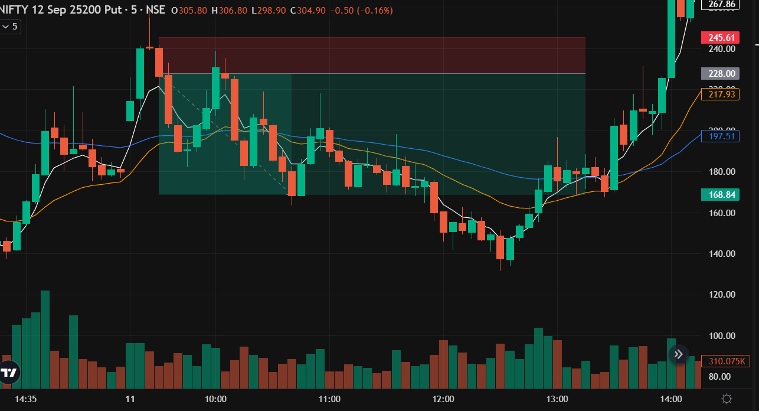Click the 10:00 time axis label

[x=215, y=399]
